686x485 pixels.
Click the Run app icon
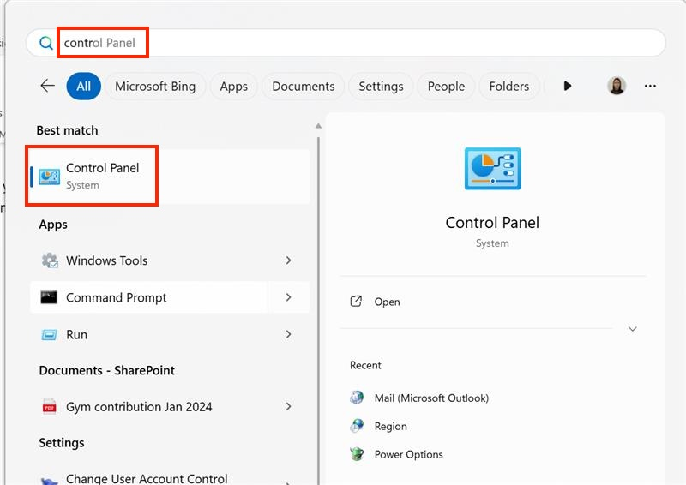pos(49,335)
